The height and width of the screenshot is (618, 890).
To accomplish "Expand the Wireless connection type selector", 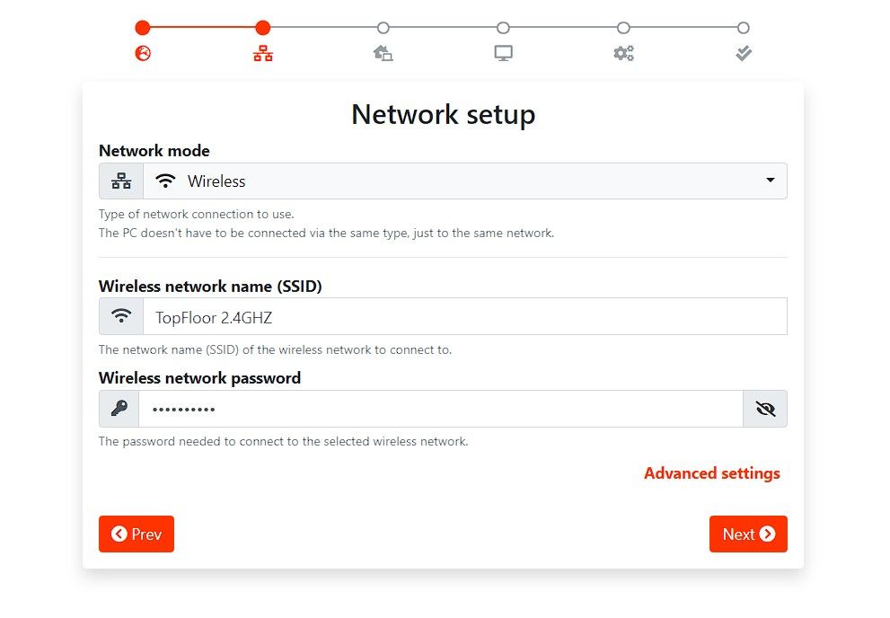I will coord(770,180).
